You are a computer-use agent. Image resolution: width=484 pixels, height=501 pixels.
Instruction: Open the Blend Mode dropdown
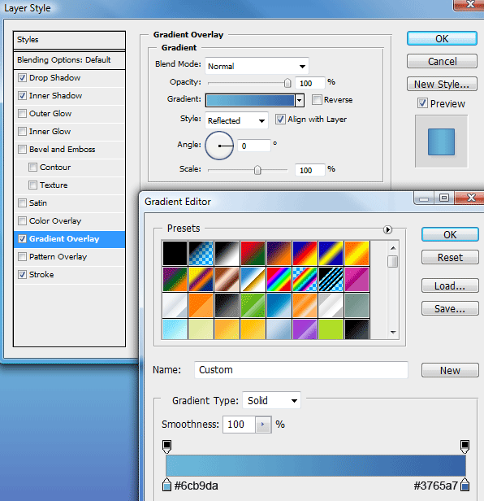click(257, 66)
